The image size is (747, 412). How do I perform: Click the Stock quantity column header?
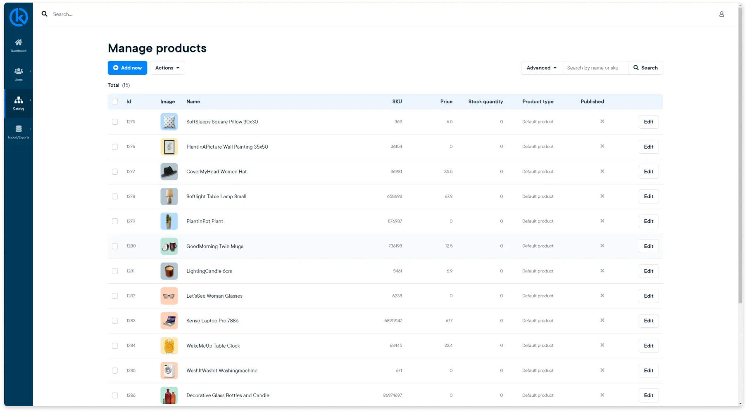point(485,102)
